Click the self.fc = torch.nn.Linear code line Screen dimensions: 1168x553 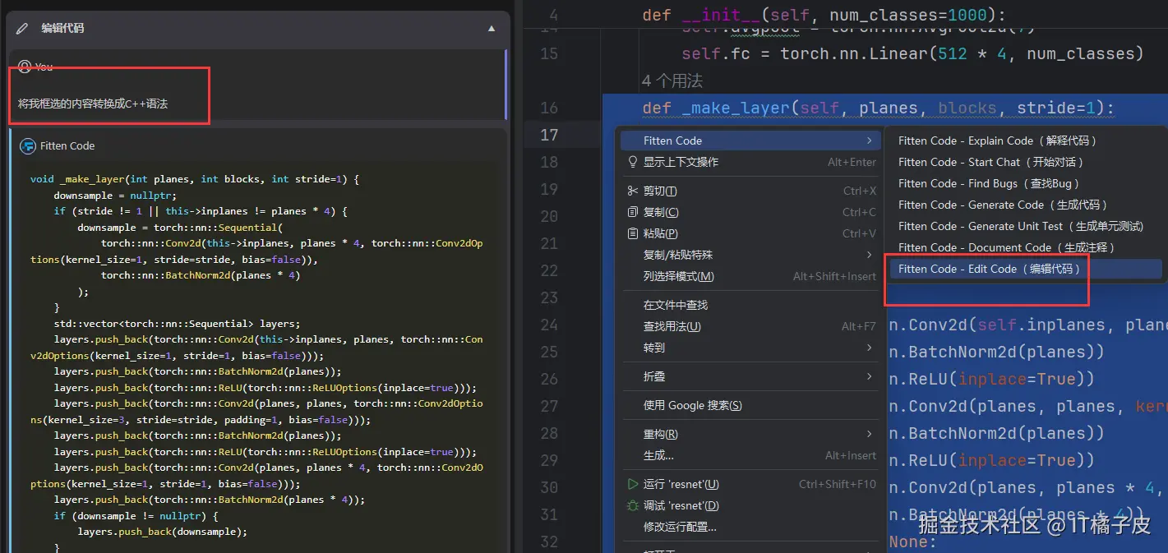point(912,53)
